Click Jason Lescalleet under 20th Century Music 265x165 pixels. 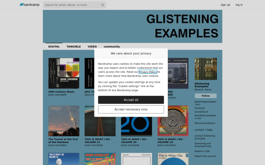57,95
